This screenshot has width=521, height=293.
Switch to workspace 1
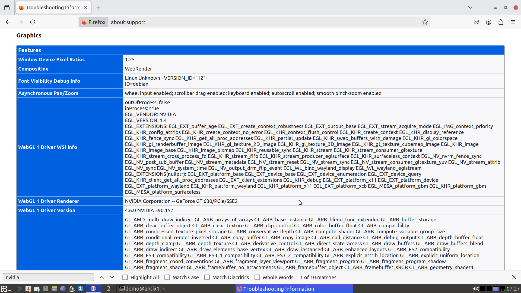[93, 289]
